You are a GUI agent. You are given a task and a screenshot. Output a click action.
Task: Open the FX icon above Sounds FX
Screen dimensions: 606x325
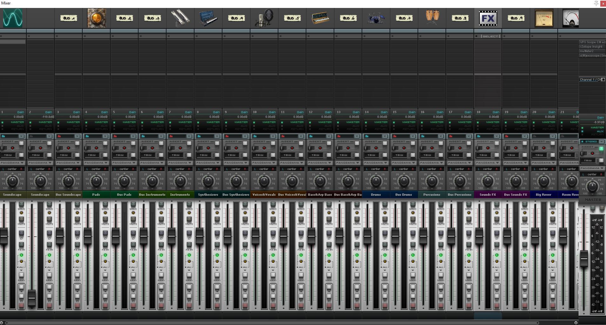(488, 18)
